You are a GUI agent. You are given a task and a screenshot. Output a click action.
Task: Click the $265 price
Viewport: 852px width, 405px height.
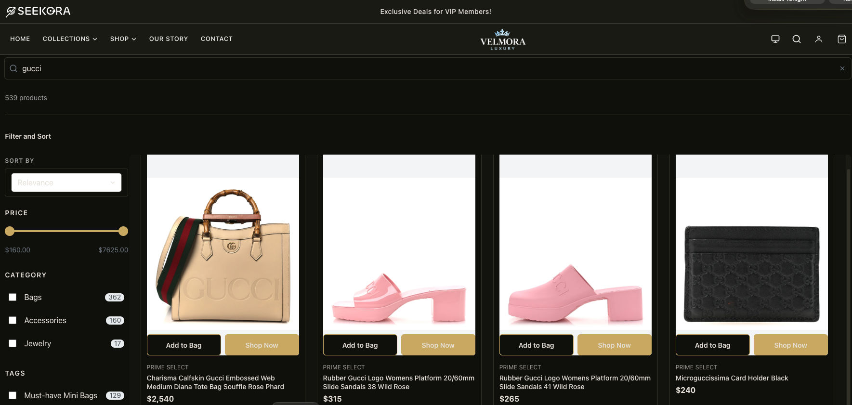[x=509, y=399]
